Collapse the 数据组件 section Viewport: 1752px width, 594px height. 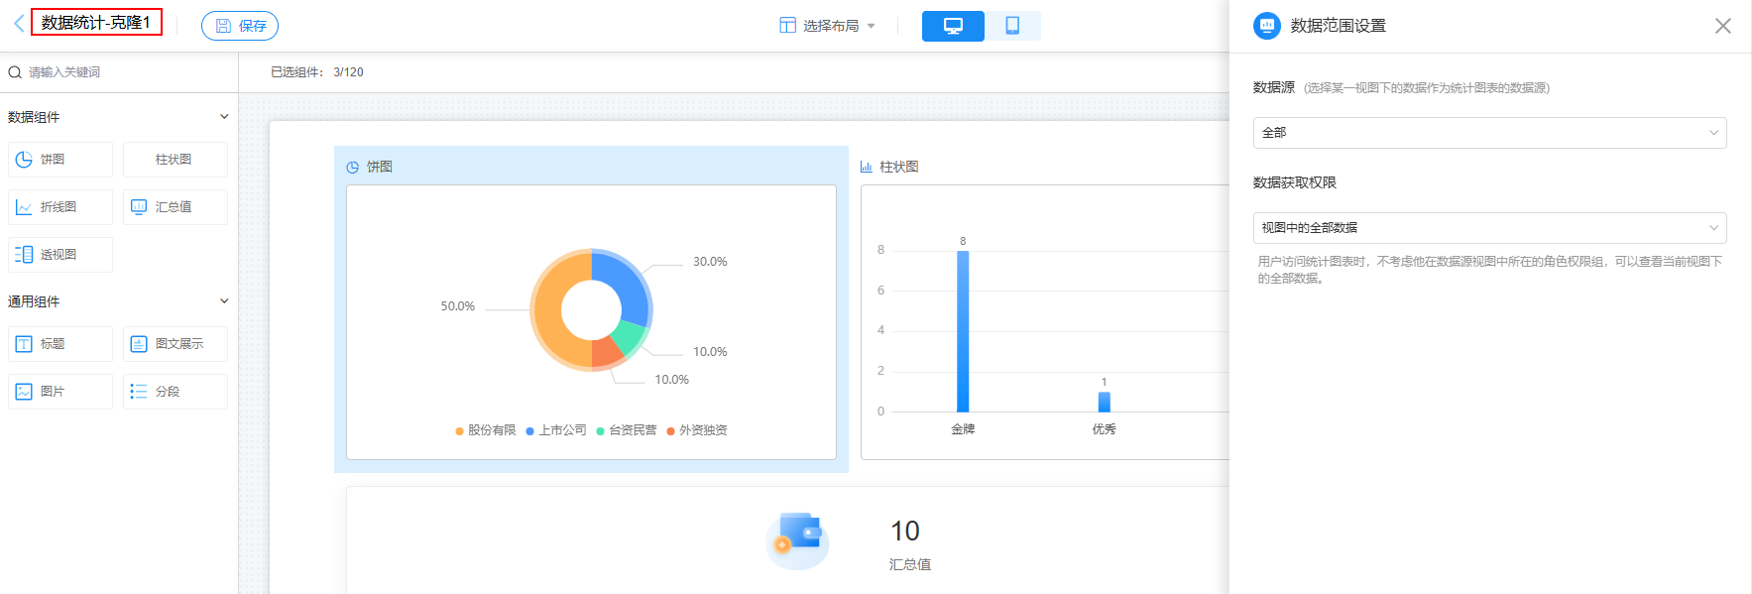(x=224, y=117)
